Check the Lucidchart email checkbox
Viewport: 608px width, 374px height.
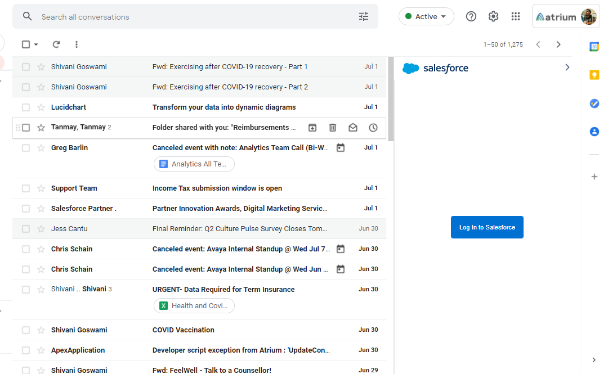click(26, 107)
